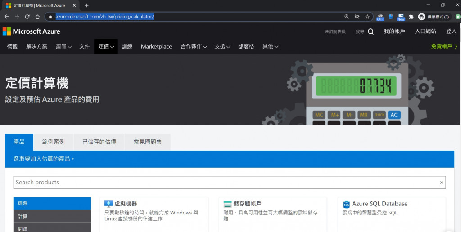Viewport: 461px width, 232px height.
Task: Open the 解決方案 nav item
Action: (37, 46)
